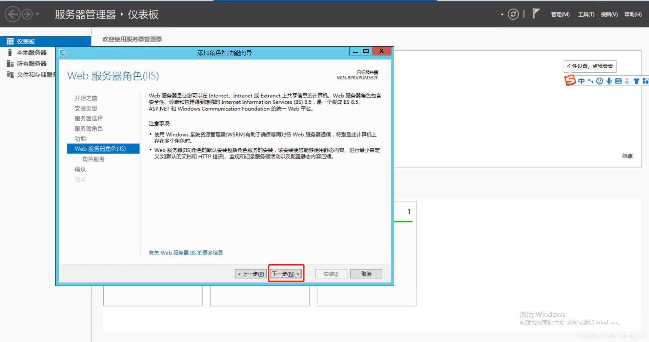Image resolution: width=649 pixels, height=342 pixels.
Task: Open the Sogou toolbox grid icon
Action: [x=646, y=81]
